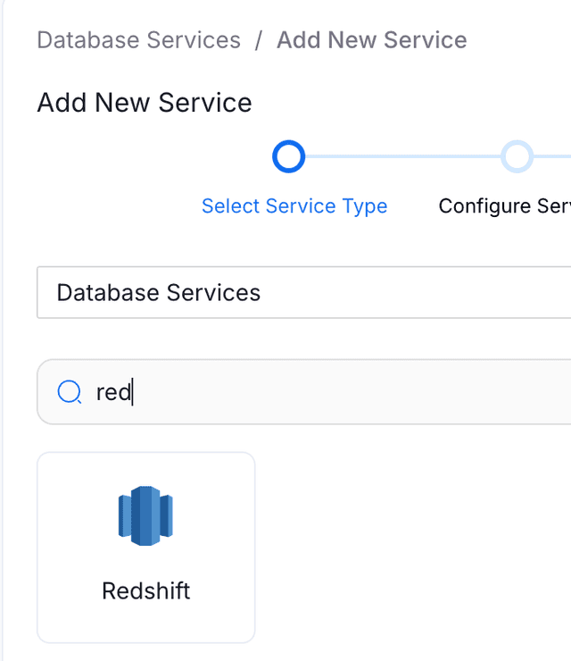Click the Redshift database icon

(145, 516)
